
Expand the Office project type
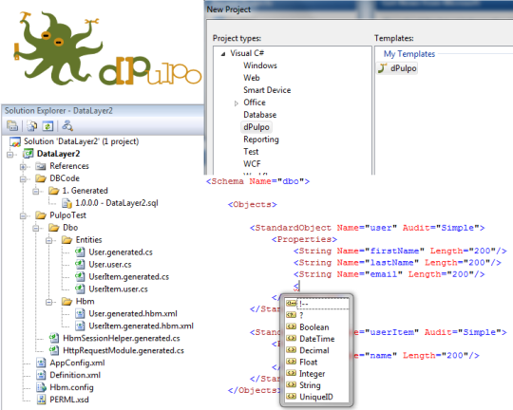coord(237,103)
